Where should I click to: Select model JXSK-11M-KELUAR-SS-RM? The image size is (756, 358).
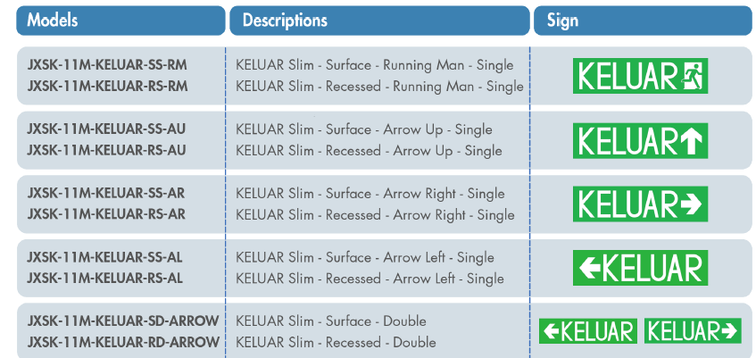(x=108, y=65)
